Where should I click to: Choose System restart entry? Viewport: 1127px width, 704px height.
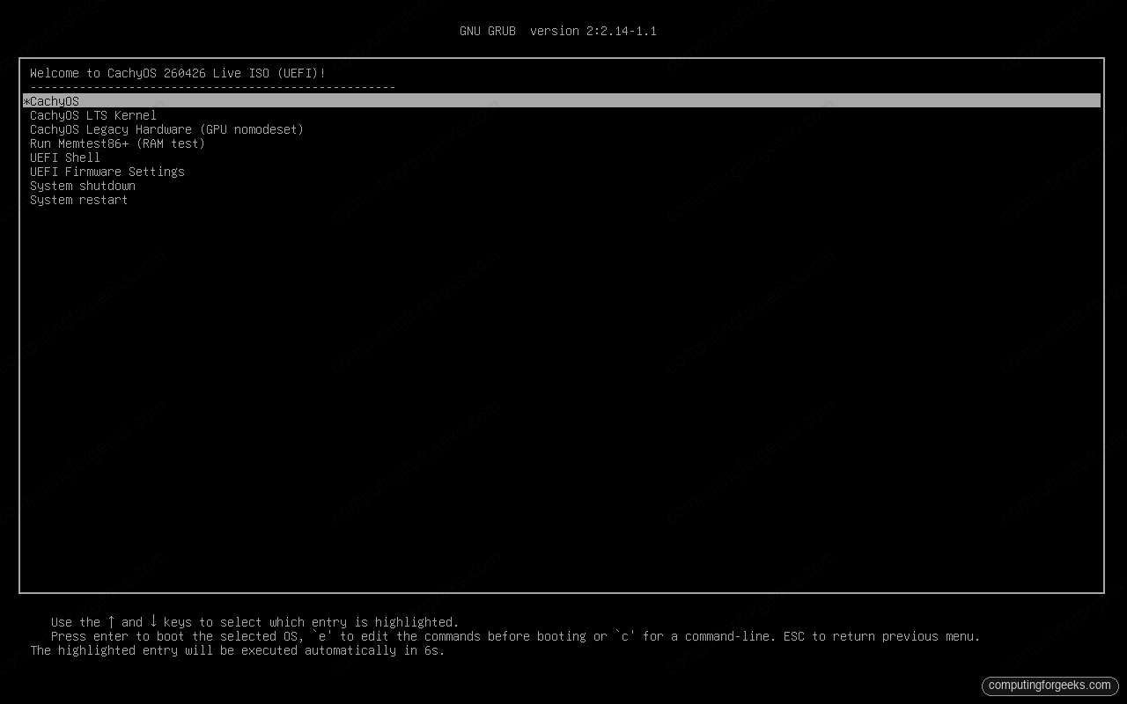[79, 200]
